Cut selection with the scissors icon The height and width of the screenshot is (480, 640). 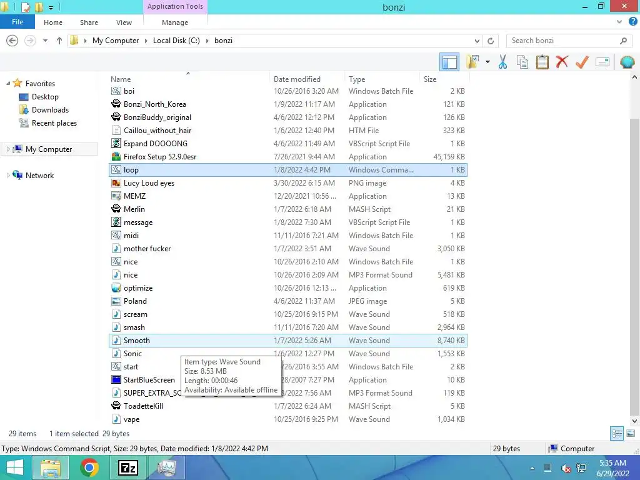coord(502,62)
